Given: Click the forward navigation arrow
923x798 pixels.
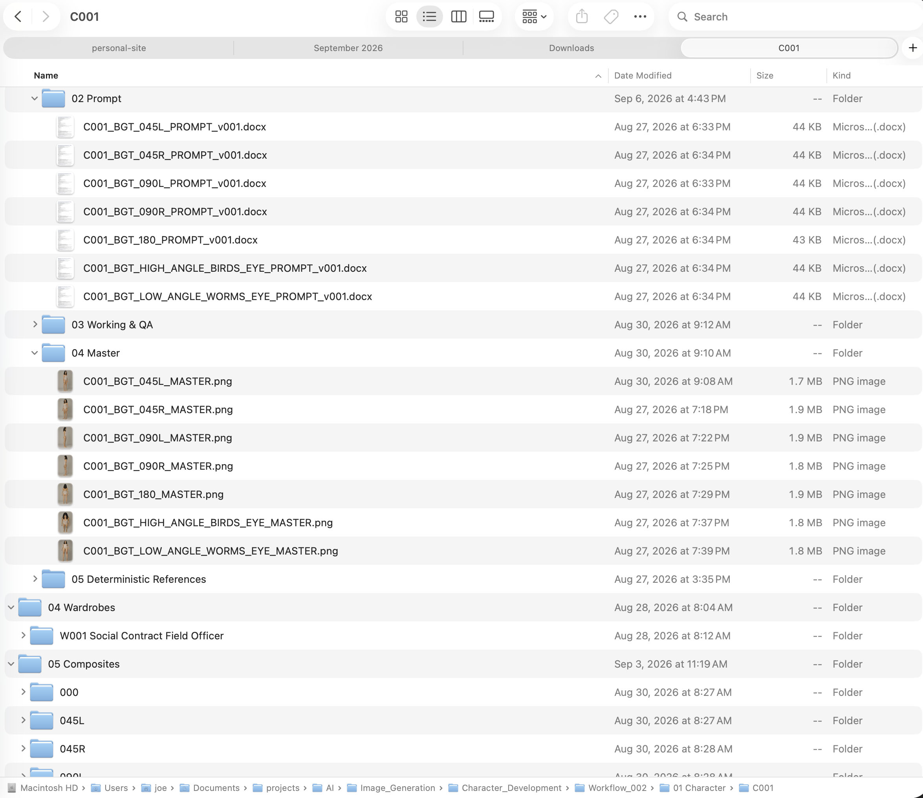Looking at the screenshot, I should 46,16.
